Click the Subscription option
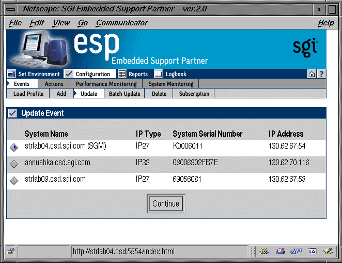Image resolution: width=342 pixels, height=263 pixels. click(x=194, y=94)
